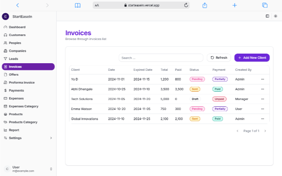The image size is (282, 176).
Task: Open the Expenses Category sidebar item
Action: tap(23, 106)
